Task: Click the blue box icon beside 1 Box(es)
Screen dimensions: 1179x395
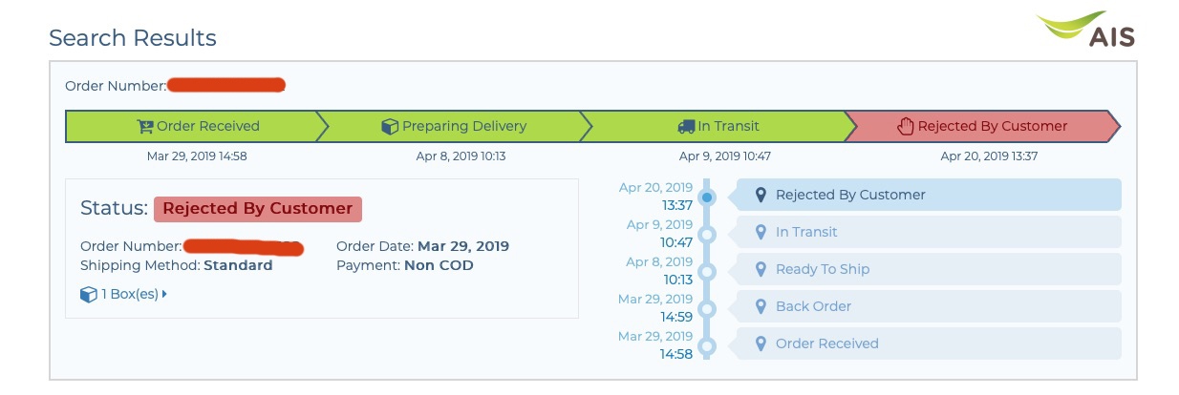Action: pos(89,295)
